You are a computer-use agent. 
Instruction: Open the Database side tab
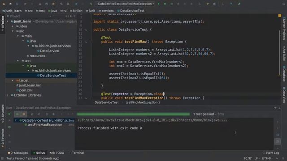tap(284, 74)
